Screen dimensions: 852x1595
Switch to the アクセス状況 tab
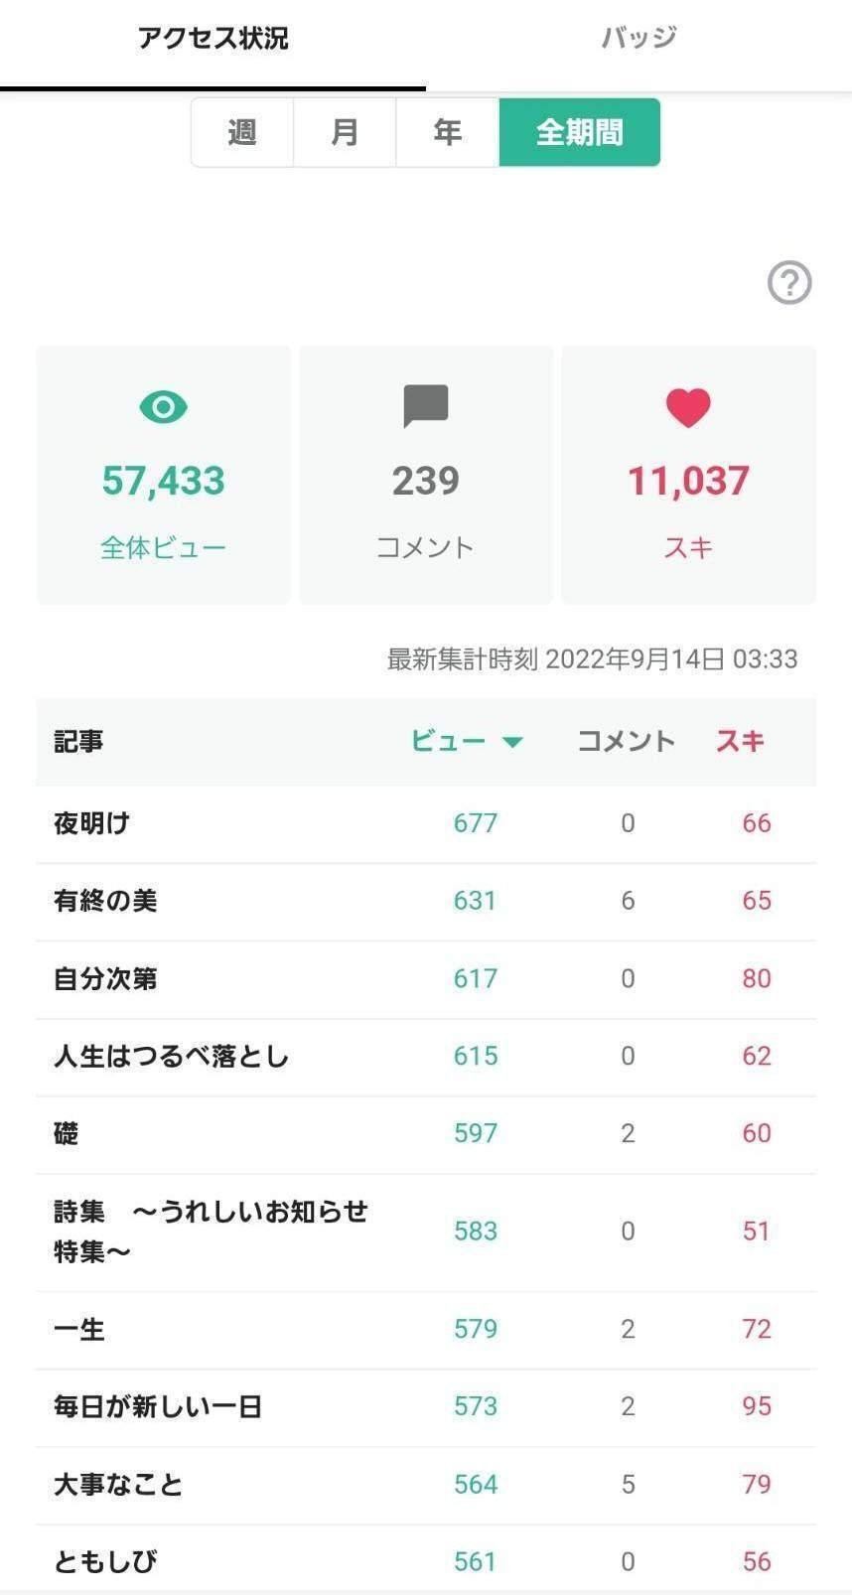213,39
